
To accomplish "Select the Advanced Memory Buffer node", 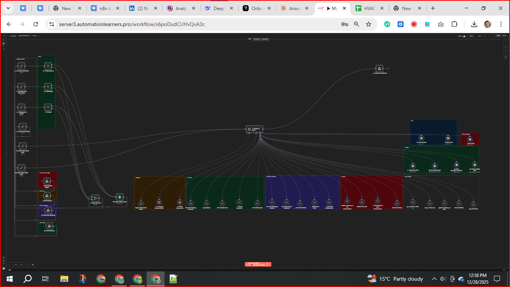I will (x=159, y=203).
